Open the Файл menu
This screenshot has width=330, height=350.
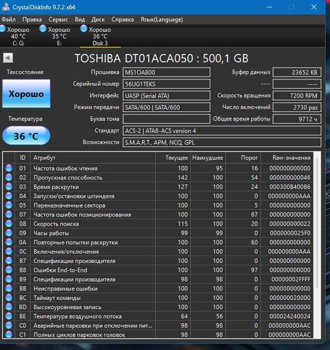point(8,19)
